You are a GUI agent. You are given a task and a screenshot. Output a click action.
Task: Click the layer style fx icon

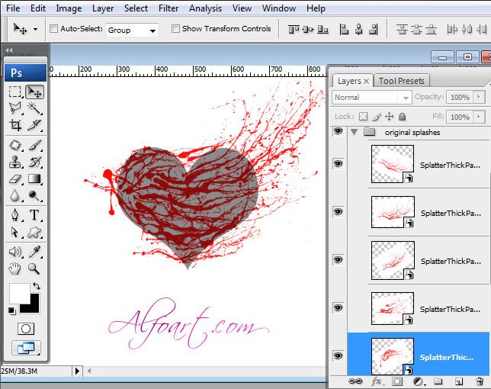376,381
